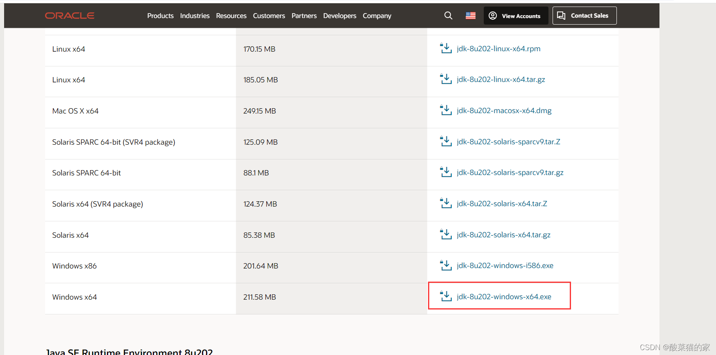Select Solaris x64 (SVR4 package) text
Screen dimensions: 716x355
point(97,204)
